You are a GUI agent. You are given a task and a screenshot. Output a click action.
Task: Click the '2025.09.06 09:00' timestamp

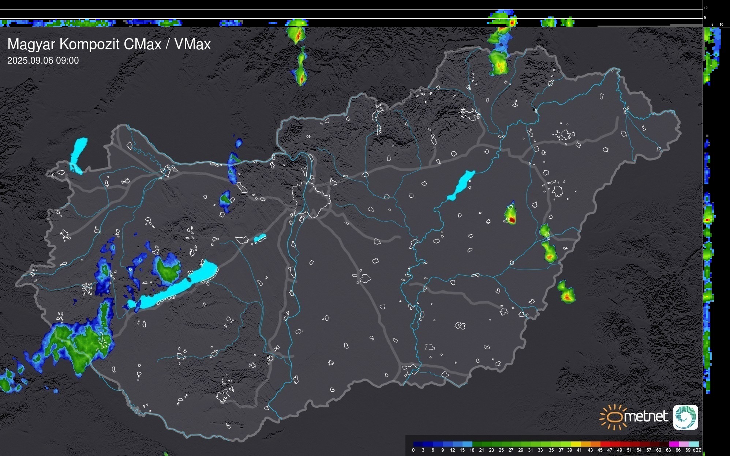point(43,61)
